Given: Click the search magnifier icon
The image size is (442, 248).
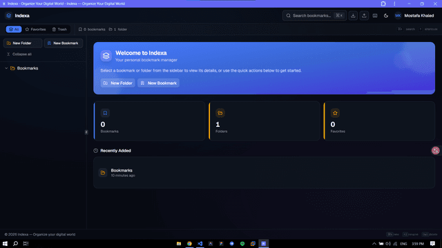Looking at the screenshot, I should point(288,16).
